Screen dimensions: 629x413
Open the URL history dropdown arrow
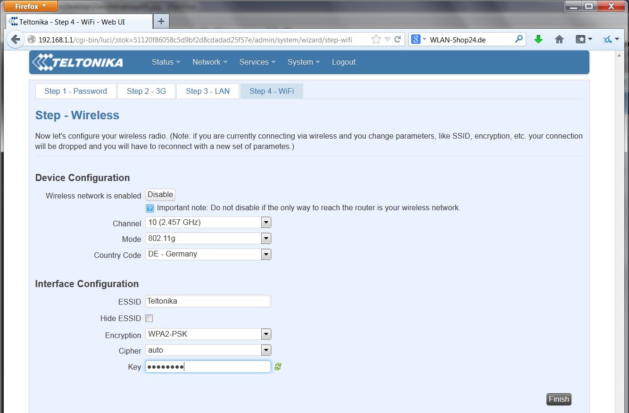[387, 40]
